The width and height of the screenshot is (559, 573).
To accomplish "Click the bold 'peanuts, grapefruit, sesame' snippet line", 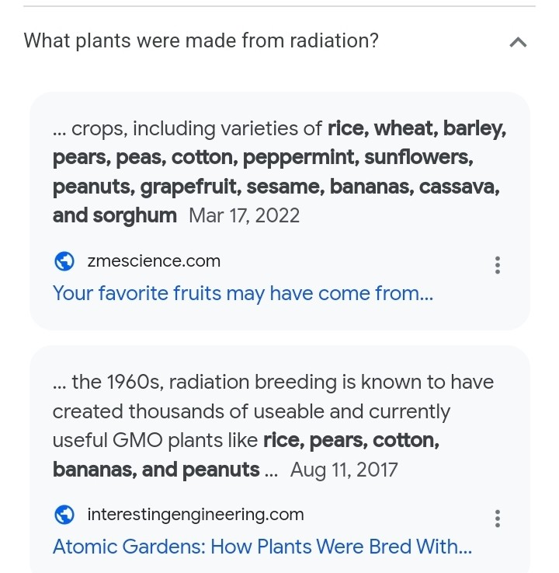I will point(189,187).
